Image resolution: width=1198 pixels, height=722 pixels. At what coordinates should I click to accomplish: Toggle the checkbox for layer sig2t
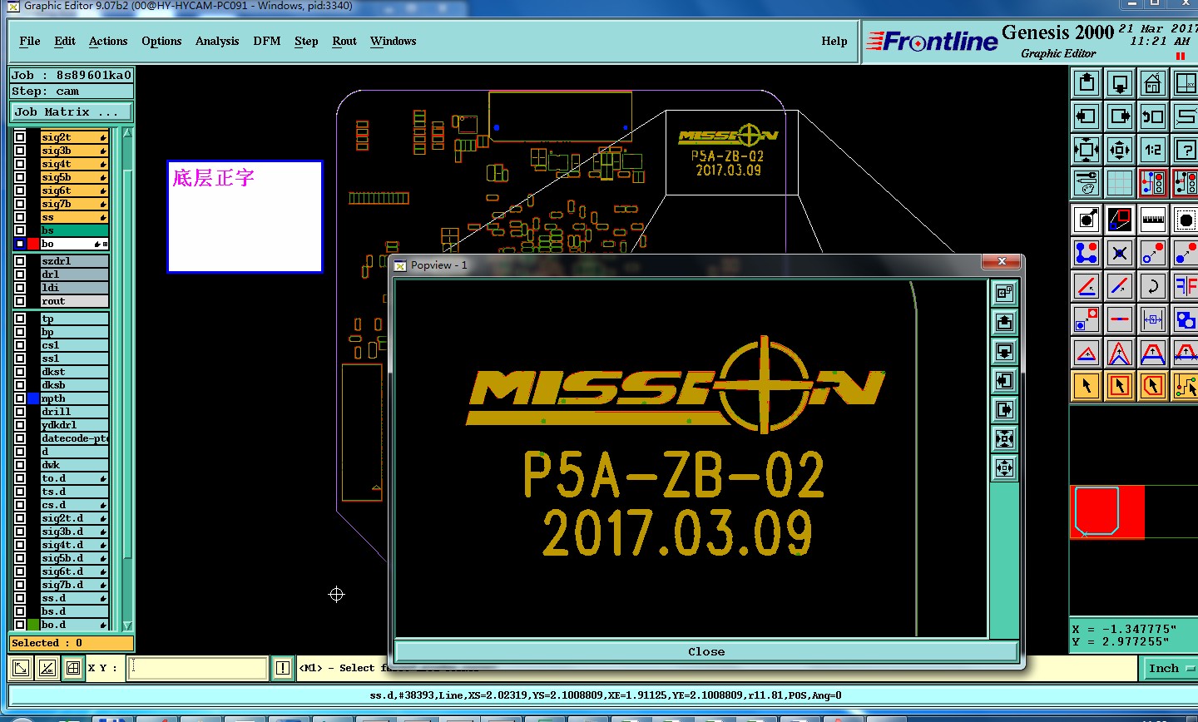point(20,137)
